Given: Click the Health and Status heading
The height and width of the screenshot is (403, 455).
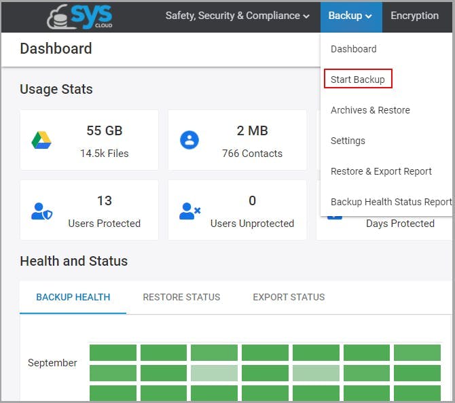Looking at the screenshot, I should (x=74, y=261).
